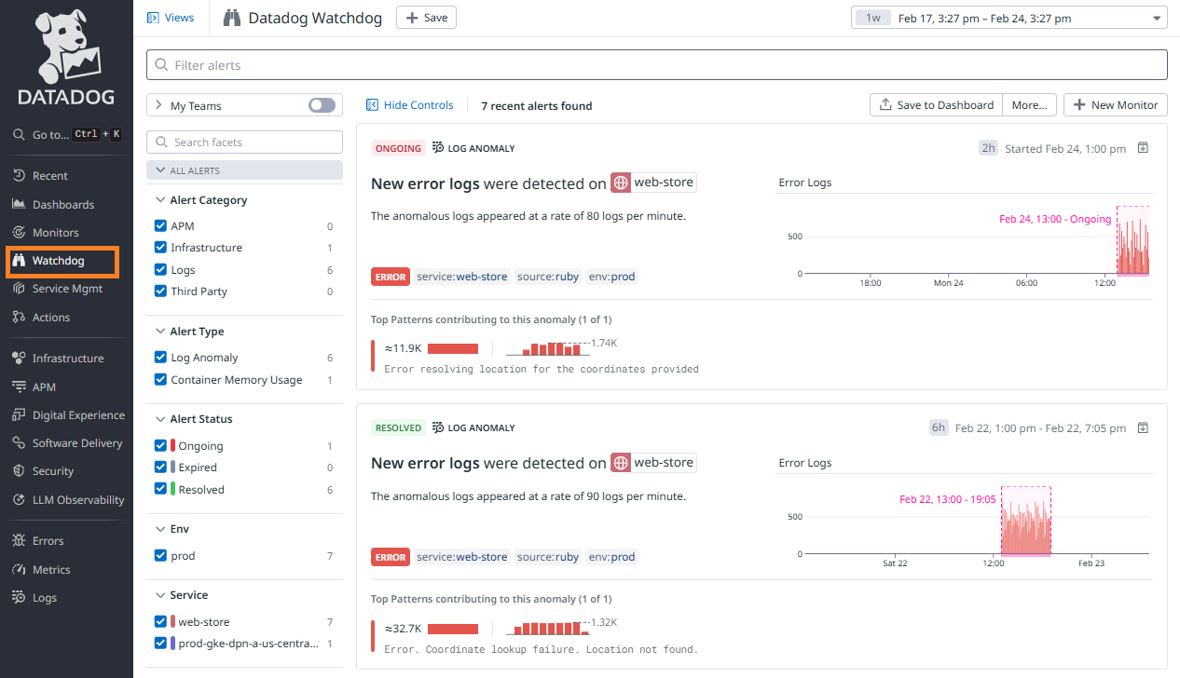Open Metrics sidebar icon
The image size is (1180, 678).
(x=19, y=569)
